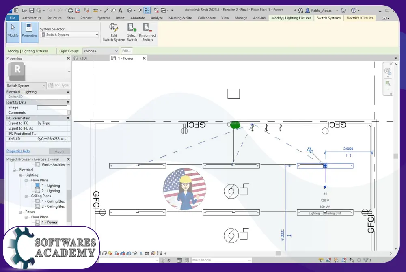Click the Print icon in quick access toolbar

(70, 10)
